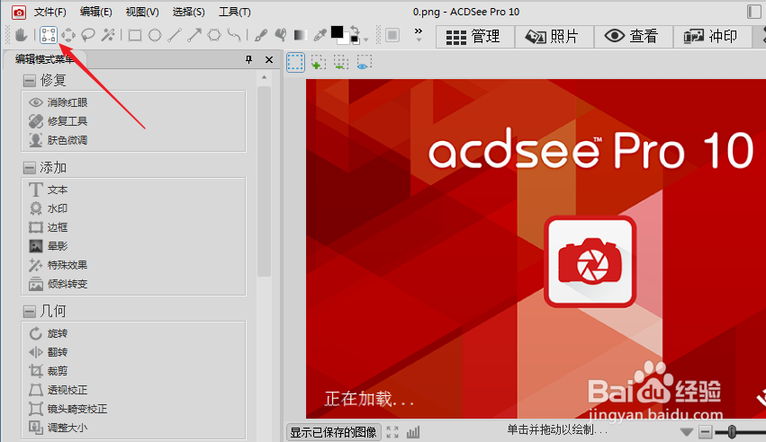Click the zoom slider handle

[731, 431]
